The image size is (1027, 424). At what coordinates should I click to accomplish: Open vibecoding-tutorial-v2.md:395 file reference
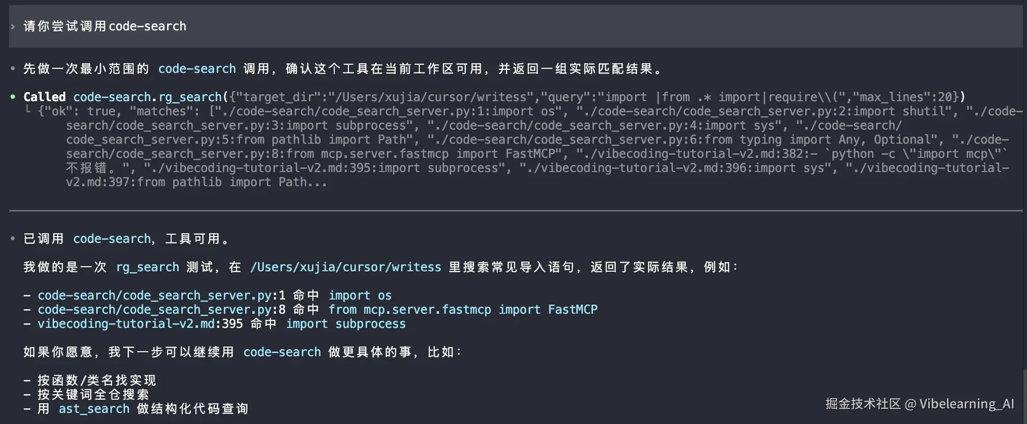[x=140, y=324]
